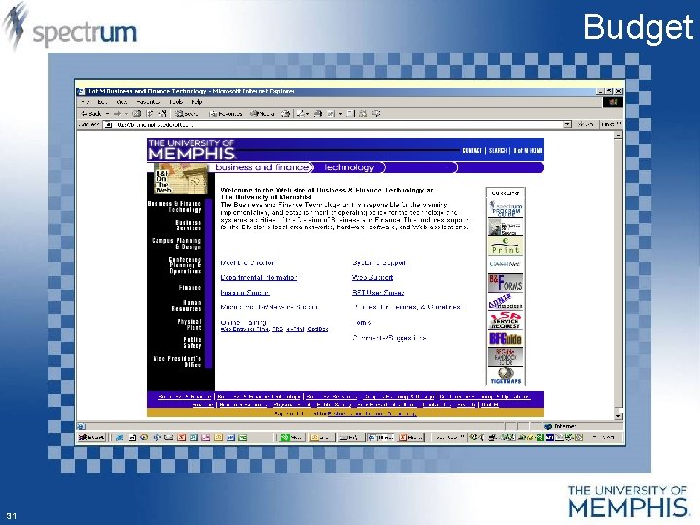Open the ePrint quick link
Screen dimensions: 700x525
coord(506,246)
